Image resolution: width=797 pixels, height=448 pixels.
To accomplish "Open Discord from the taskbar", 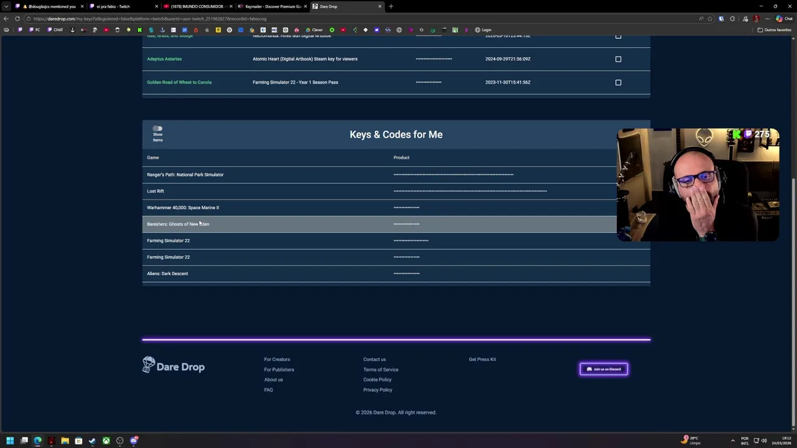I will (x=133, y=441).
